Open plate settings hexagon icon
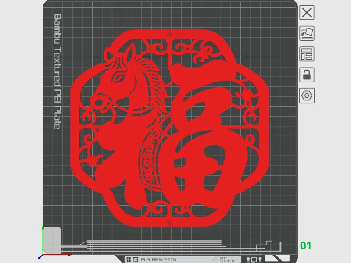351x263 pixels. click(307, 96)
